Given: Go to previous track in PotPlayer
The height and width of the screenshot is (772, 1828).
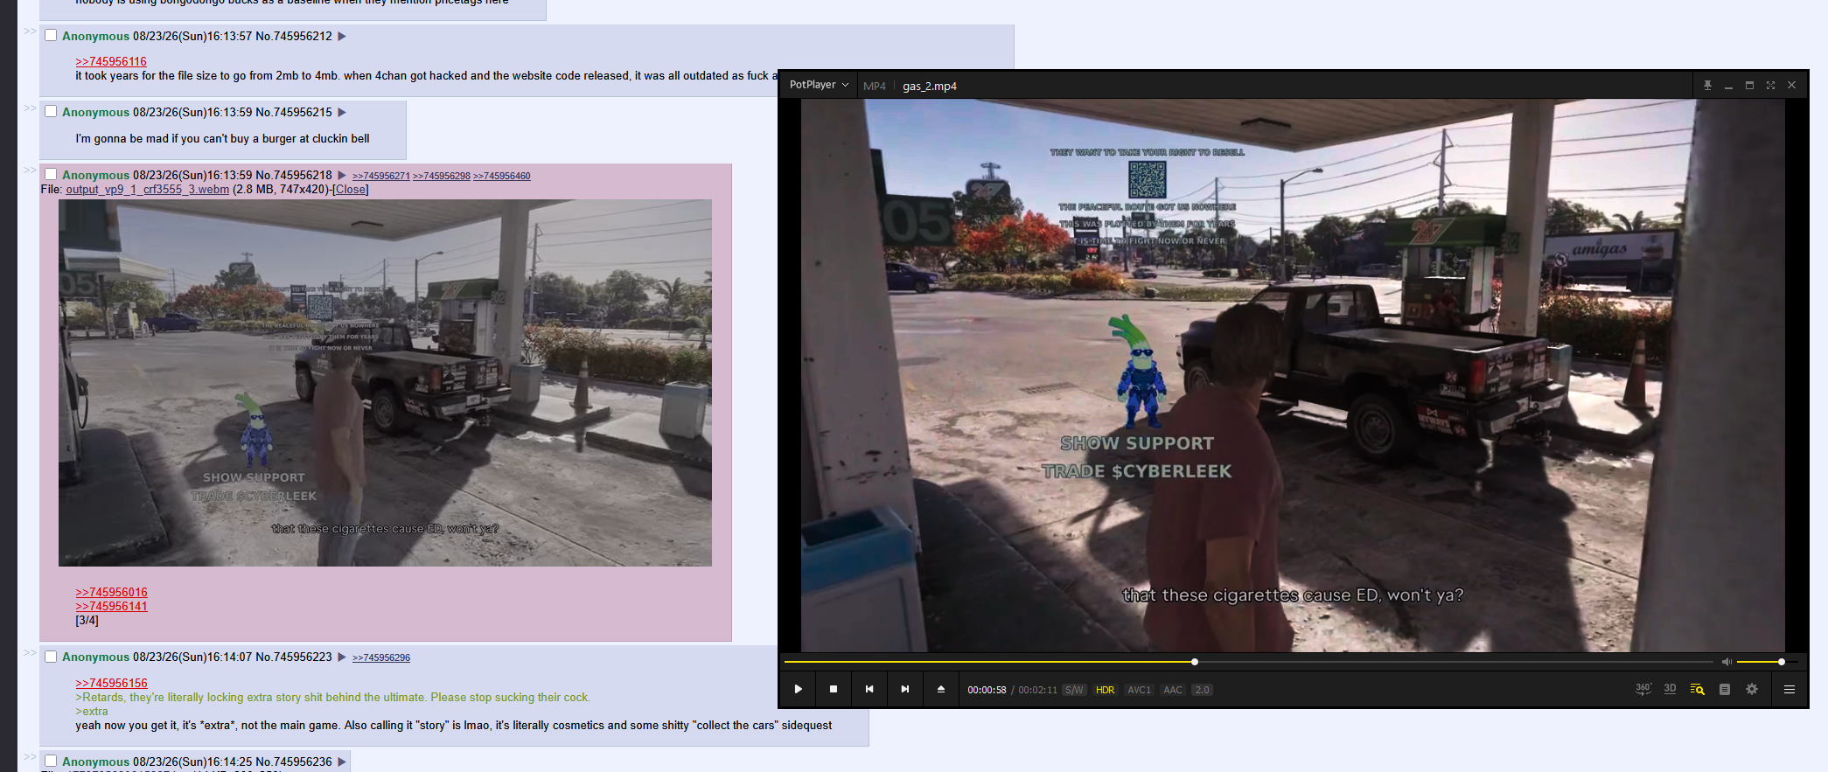Looking at the screenshot, I should (x=869, y=689).
